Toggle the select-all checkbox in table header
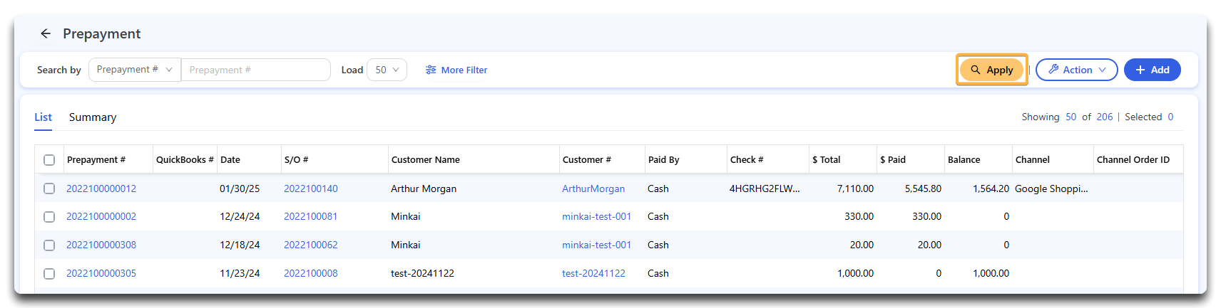This screenshot has width=1221, height=308. 49,160
